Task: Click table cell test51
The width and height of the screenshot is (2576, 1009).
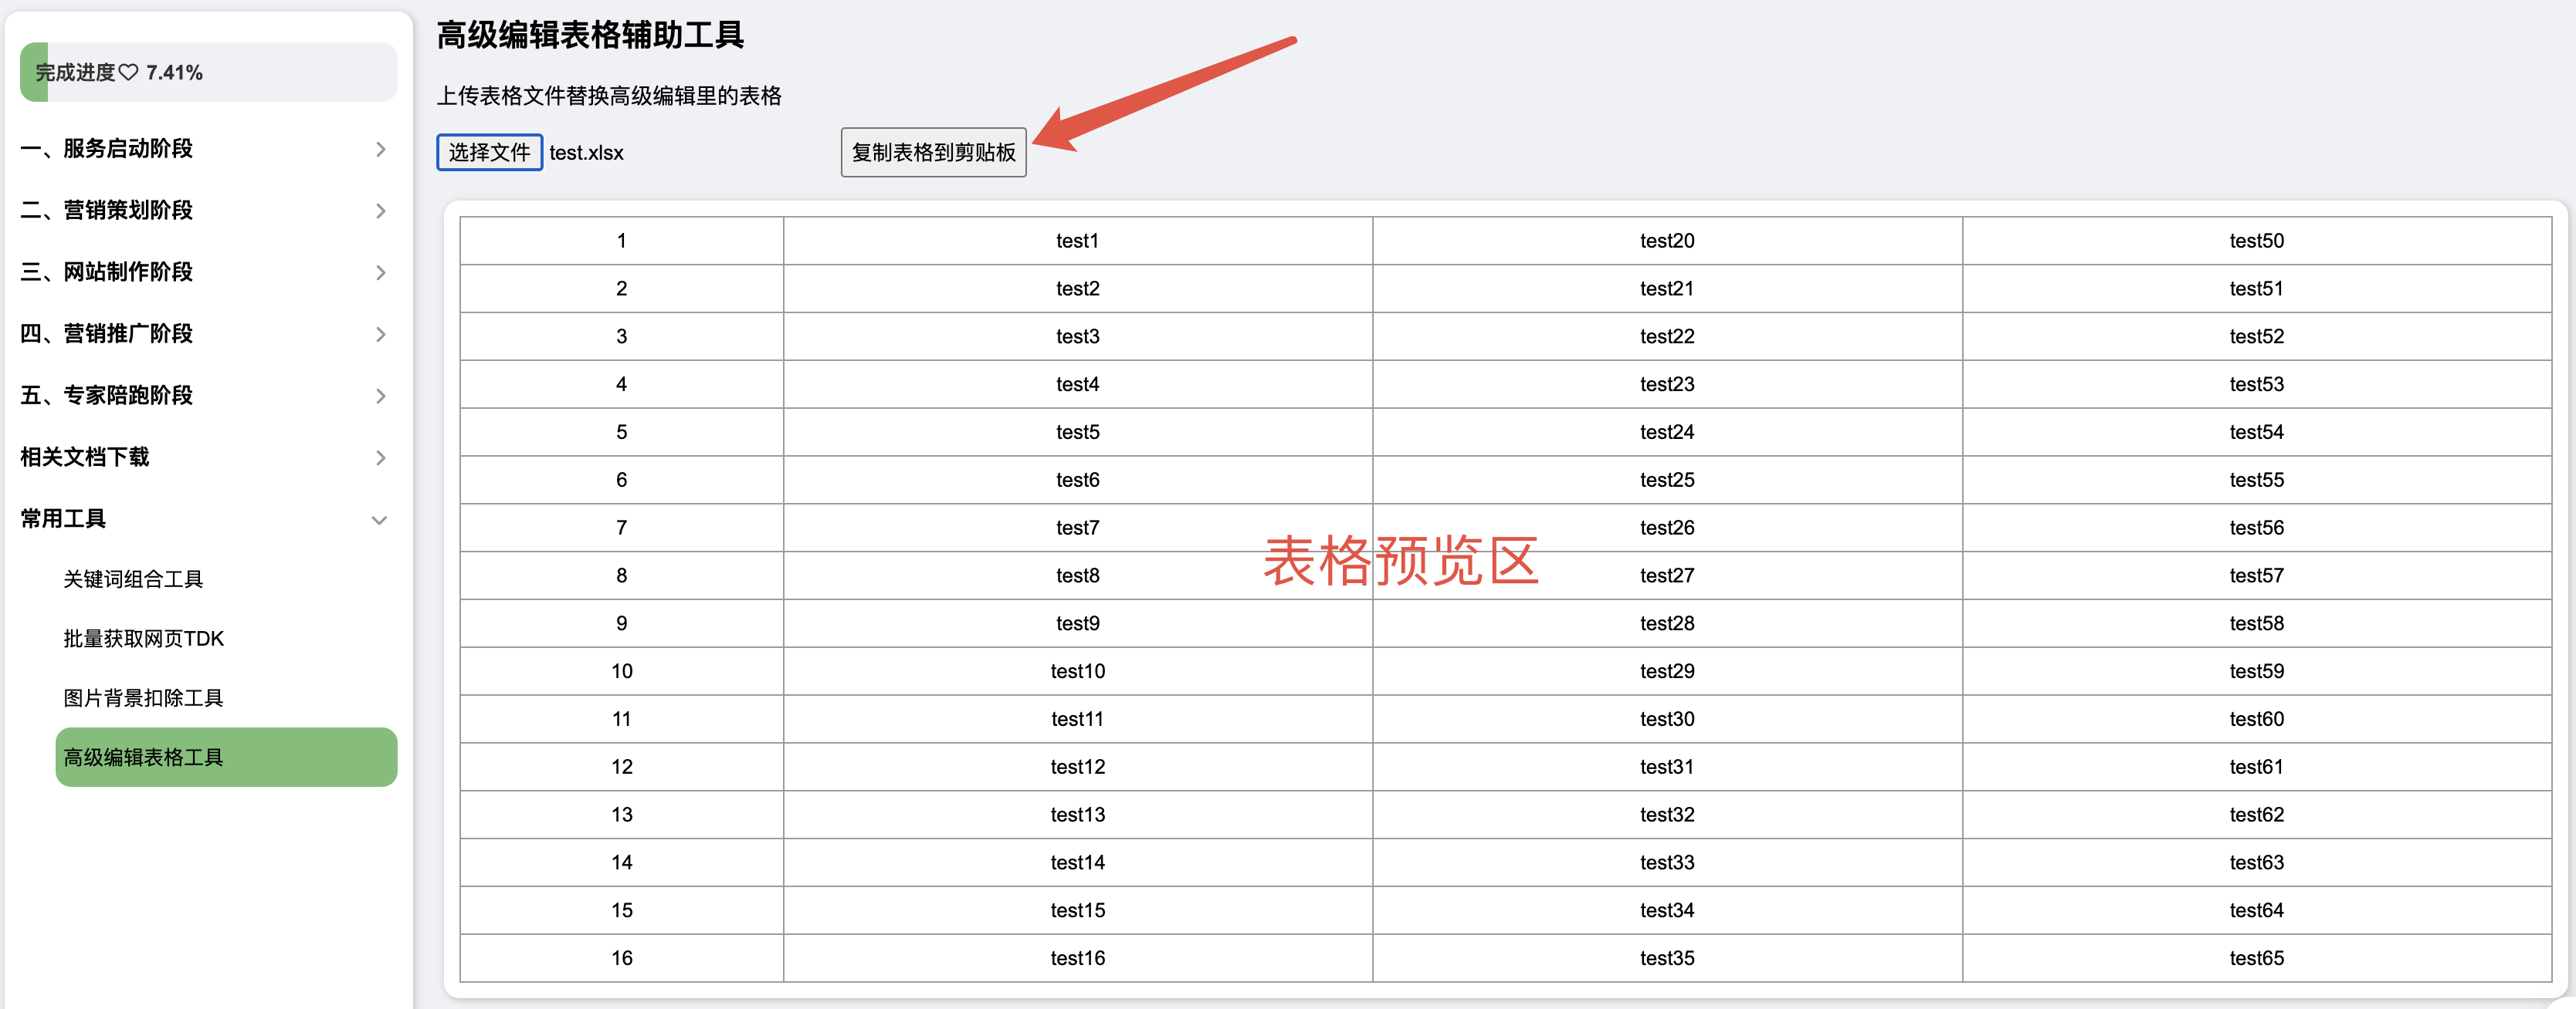Action: click(x=2257, y=289)
